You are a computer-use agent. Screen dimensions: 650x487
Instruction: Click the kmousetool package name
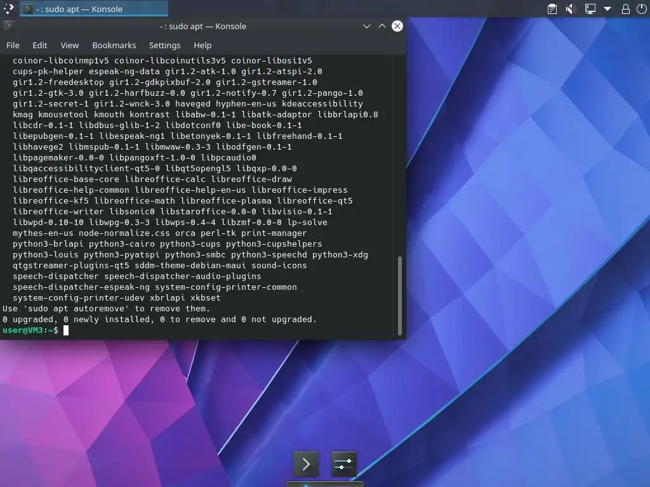tap(63, 115)
